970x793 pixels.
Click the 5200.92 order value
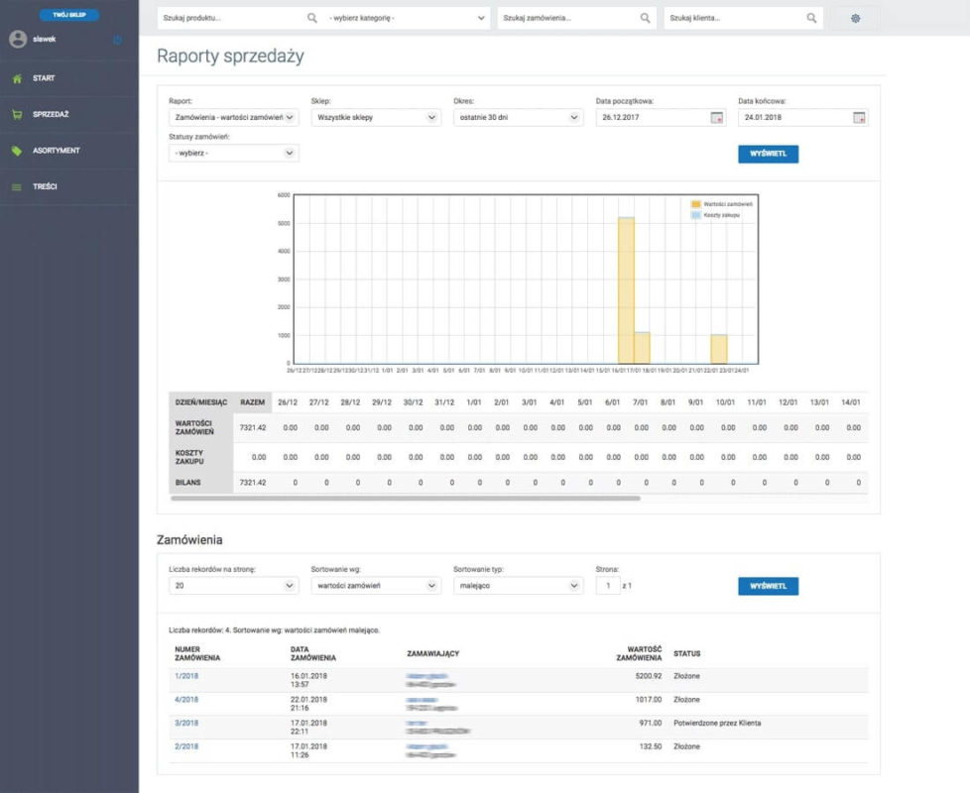coord(649,676)
